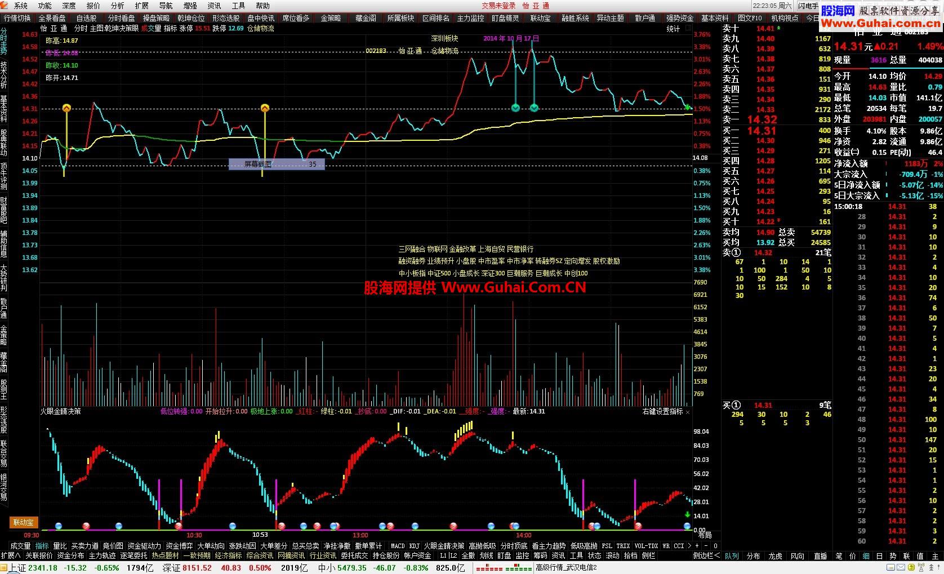Click the 侧栏 side panel toggle
The width and height of the screenshot is (944, 574).
tap(648, 555)
